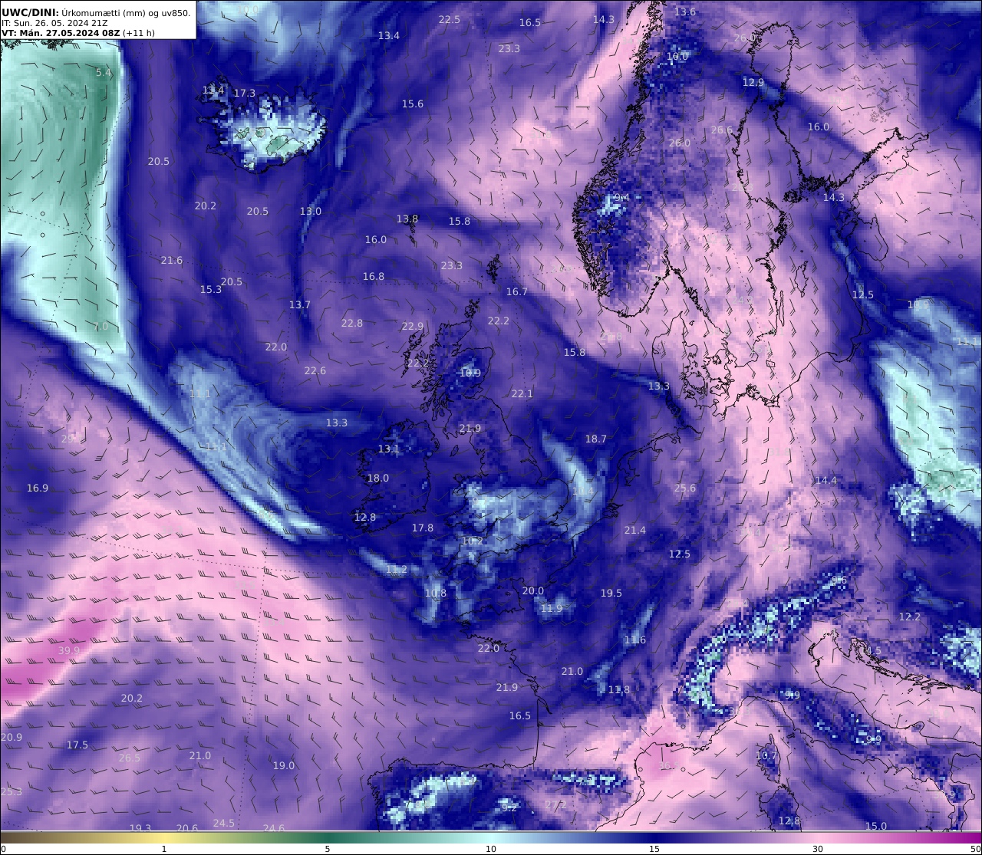Image resolution: width=982 pixels, height=855 pixels.
Task: Select the 18.7 map value
Action: (596, 439)
